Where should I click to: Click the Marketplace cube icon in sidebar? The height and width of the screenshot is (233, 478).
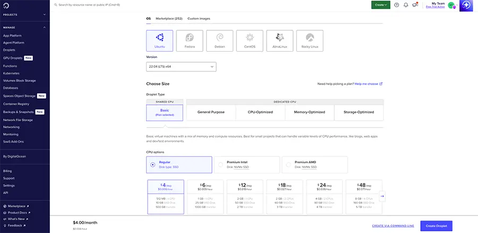(x=5, y=206)
